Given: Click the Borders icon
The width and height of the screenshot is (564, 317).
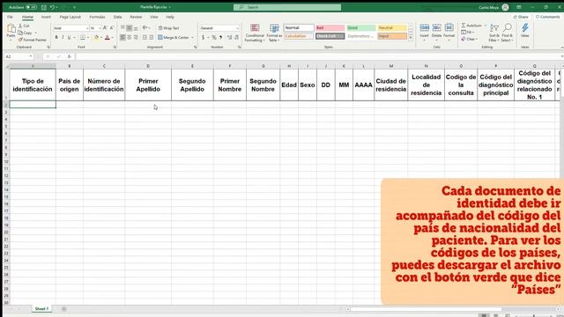Looking at the screenshot, I should [82, 37].
